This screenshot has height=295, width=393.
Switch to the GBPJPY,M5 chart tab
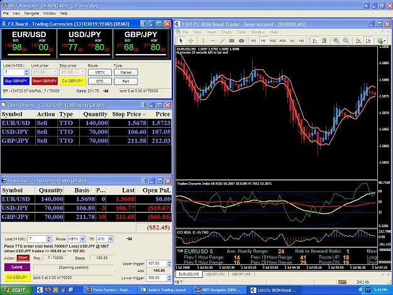pyautogui.click(x=241, y=274)
